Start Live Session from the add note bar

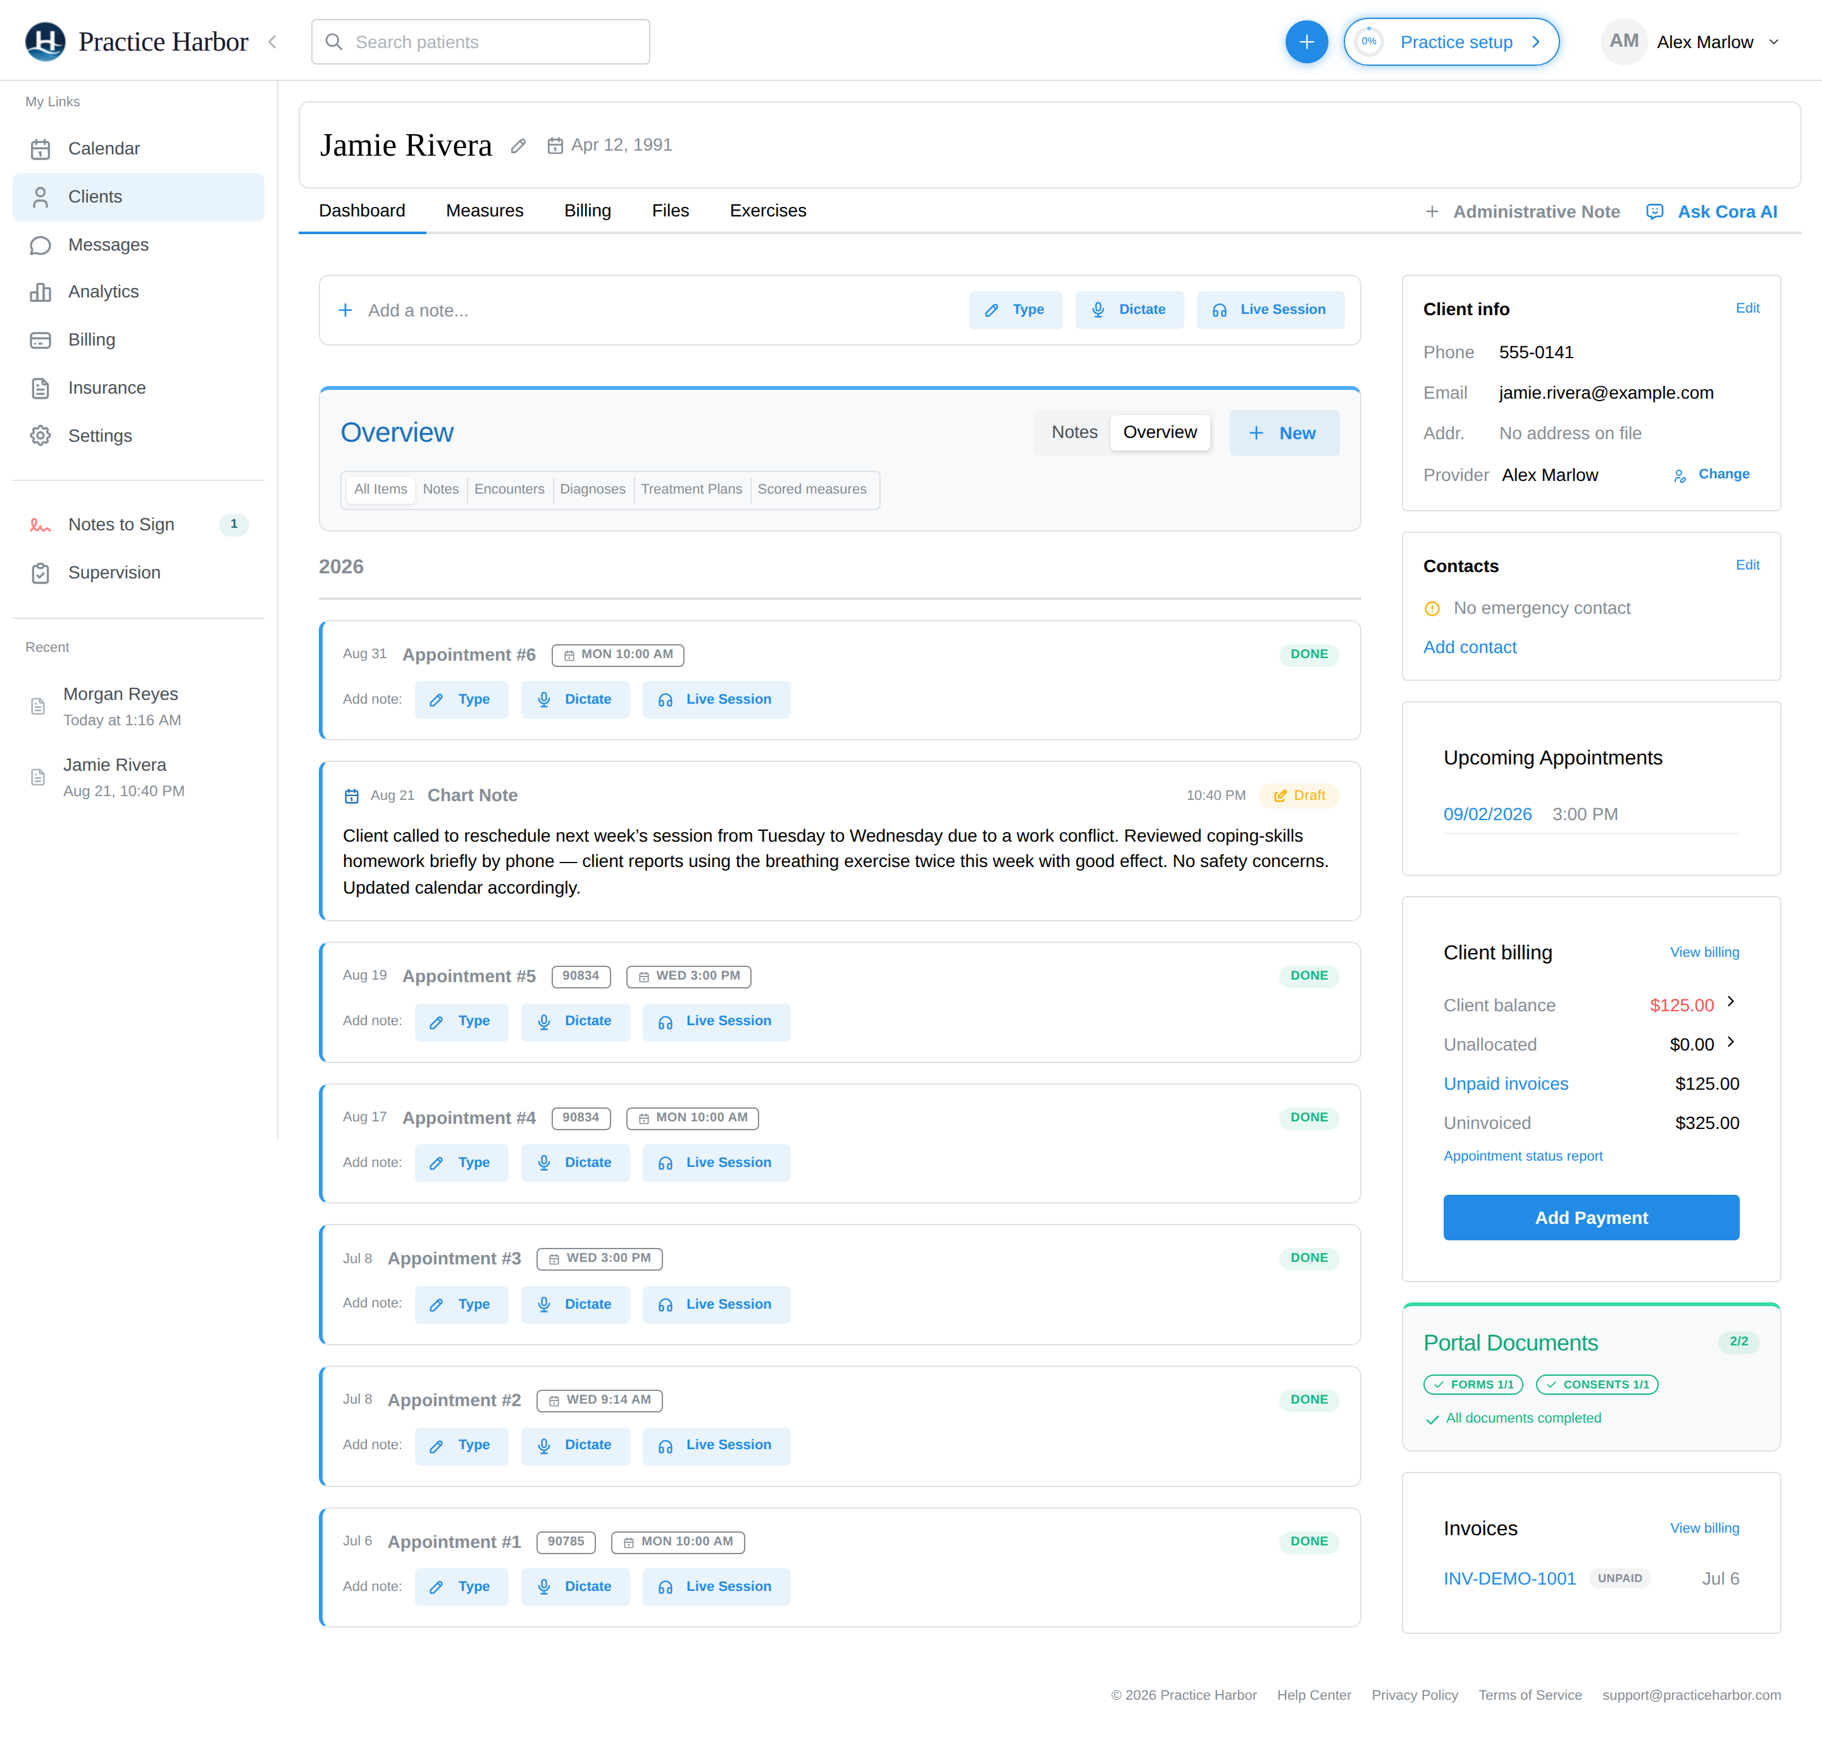pyautogui.click(x=1270, y=309)
